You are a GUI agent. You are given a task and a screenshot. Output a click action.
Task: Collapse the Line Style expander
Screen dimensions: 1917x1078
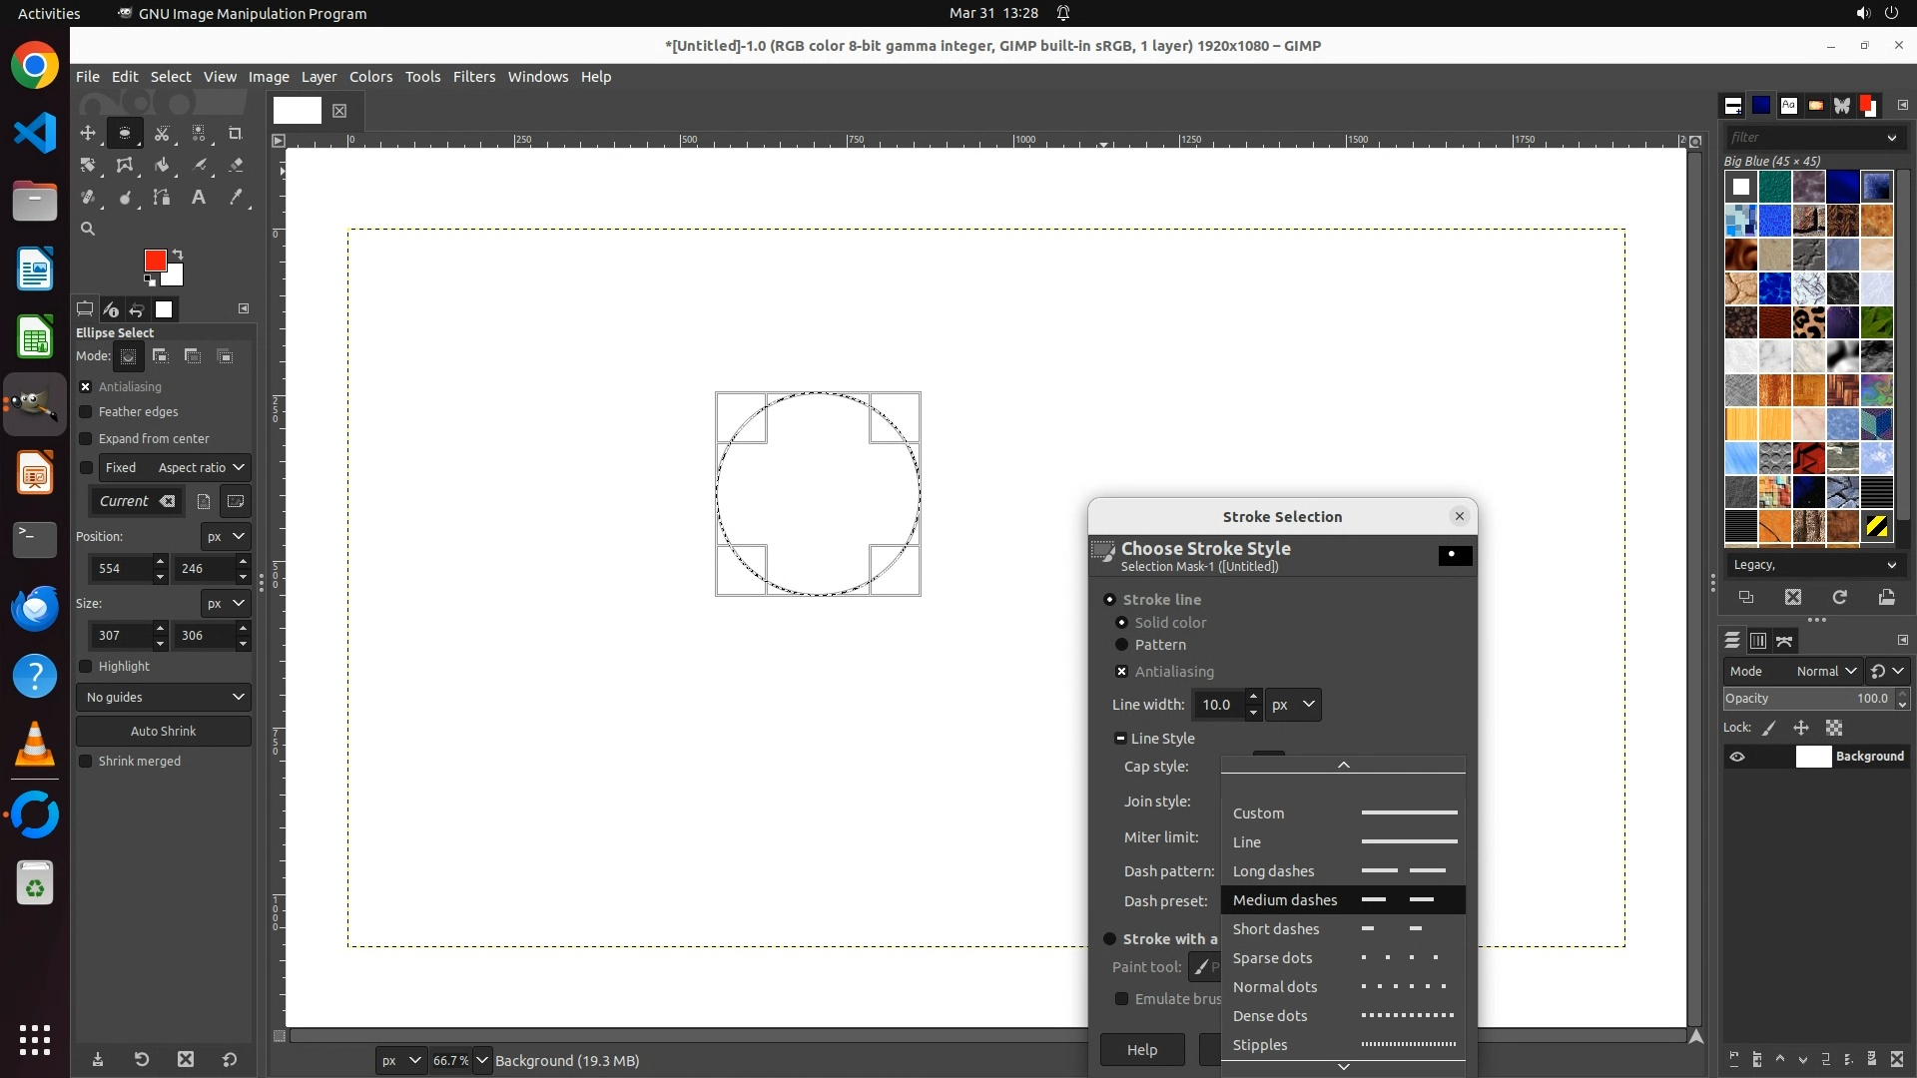[1120, 739]
